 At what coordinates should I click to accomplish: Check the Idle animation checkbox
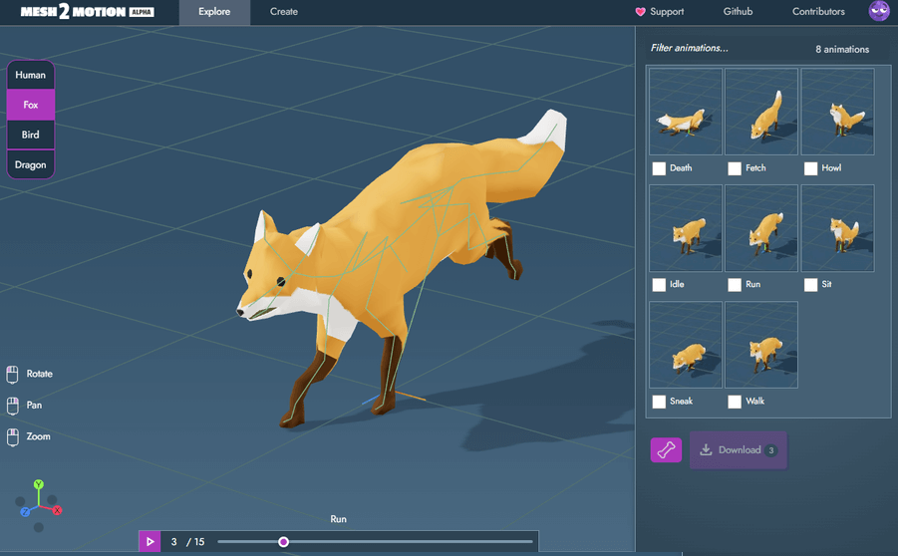pos(659,285)
